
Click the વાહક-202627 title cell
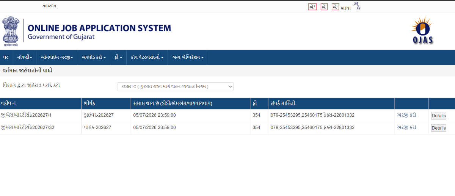97,127
